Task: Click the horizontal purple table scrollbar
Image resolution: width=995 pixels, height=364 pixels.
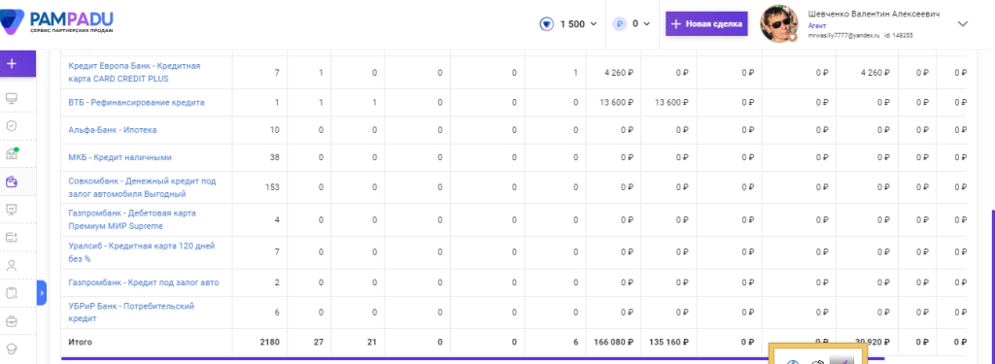Action: (x=473, y=358)
